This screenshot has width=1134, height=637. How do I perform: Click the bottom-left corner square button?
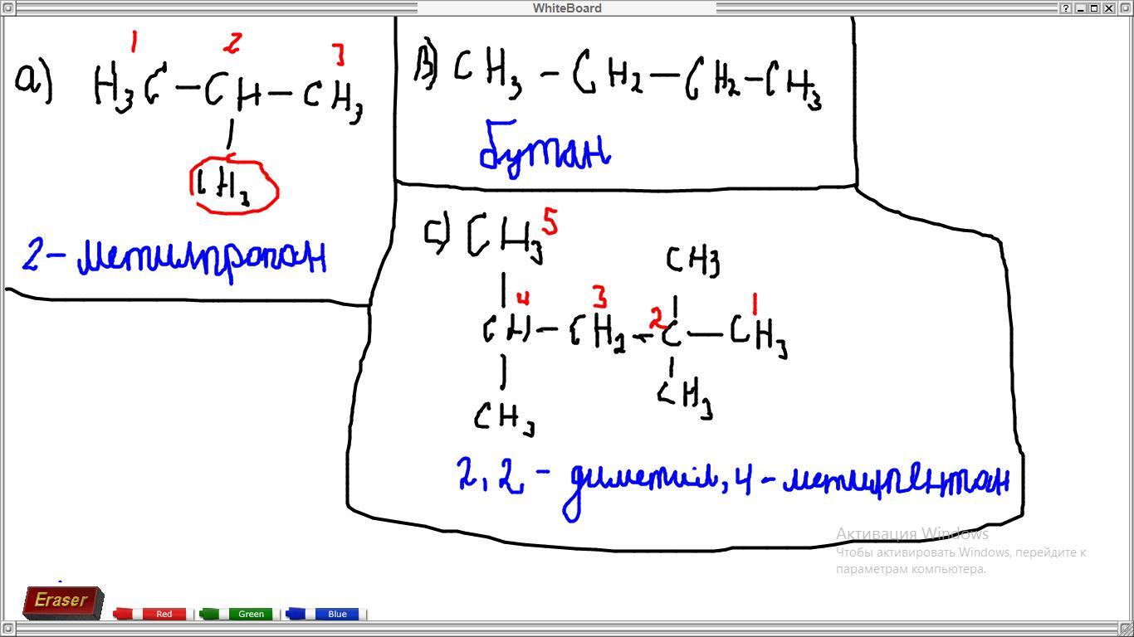pos(7,629)
